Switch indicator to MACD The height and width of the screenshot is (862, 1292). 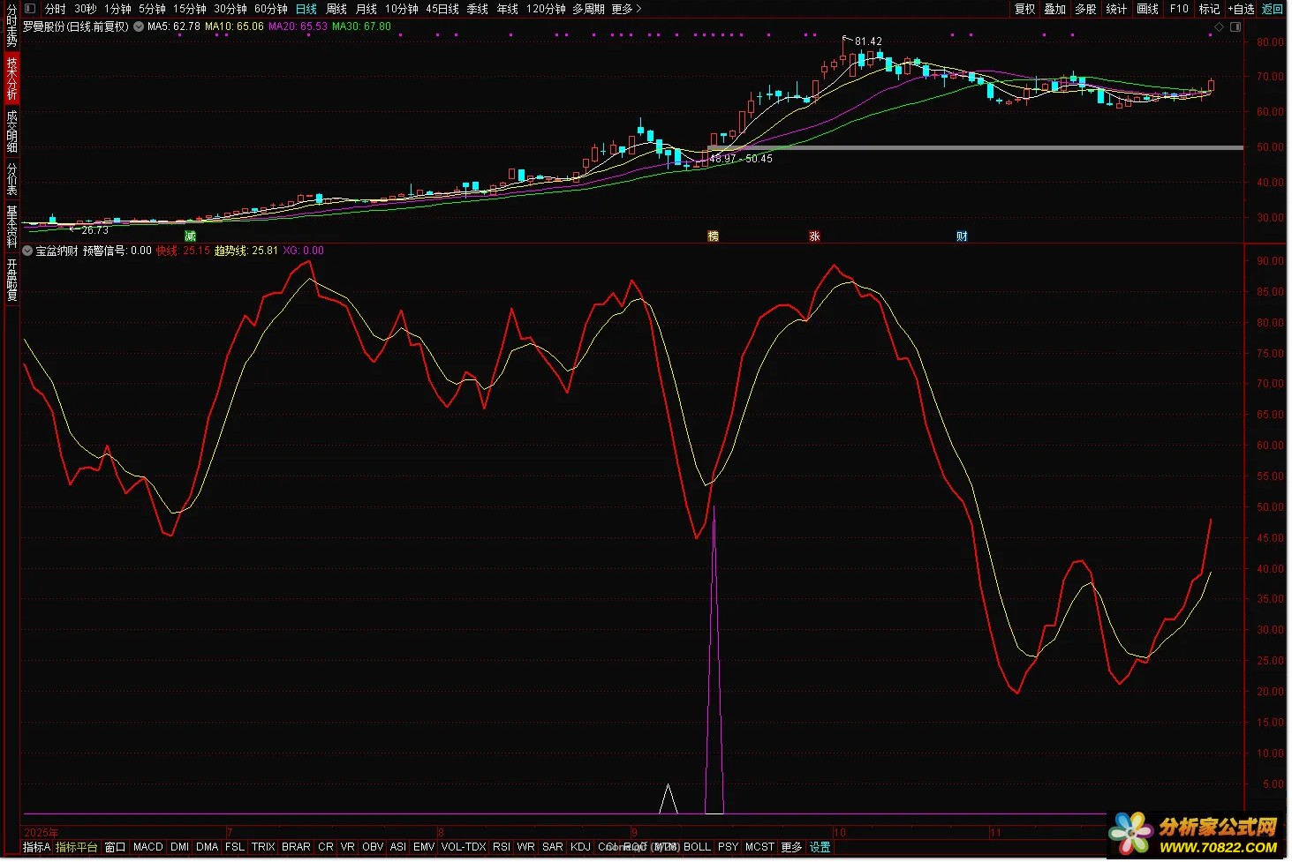click(148, 847)
